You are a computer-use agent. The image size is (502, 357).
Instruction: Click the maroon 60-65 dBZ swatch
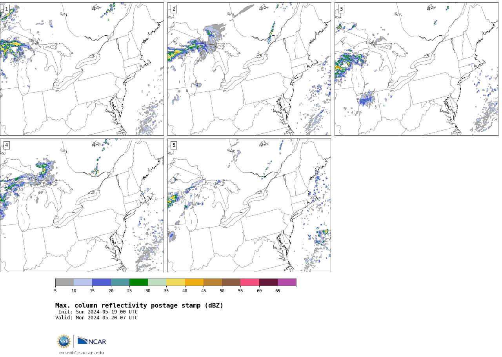[268, 282]
